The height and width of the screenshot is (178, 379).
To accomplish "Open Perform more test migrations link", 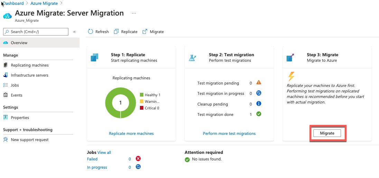I will click(x=229, y=133).
